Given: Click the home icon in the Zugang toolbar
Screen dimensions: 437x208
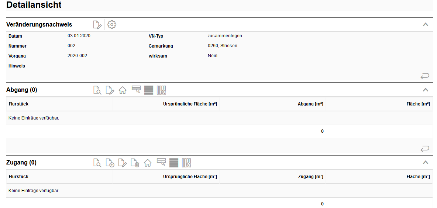Looking at the screenshot, I should coord(148,163).
